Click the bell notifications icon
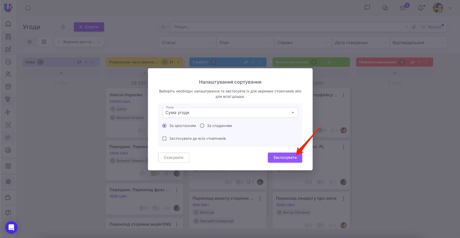The height and width of the screenshot is (238, 460). point(421,8)
